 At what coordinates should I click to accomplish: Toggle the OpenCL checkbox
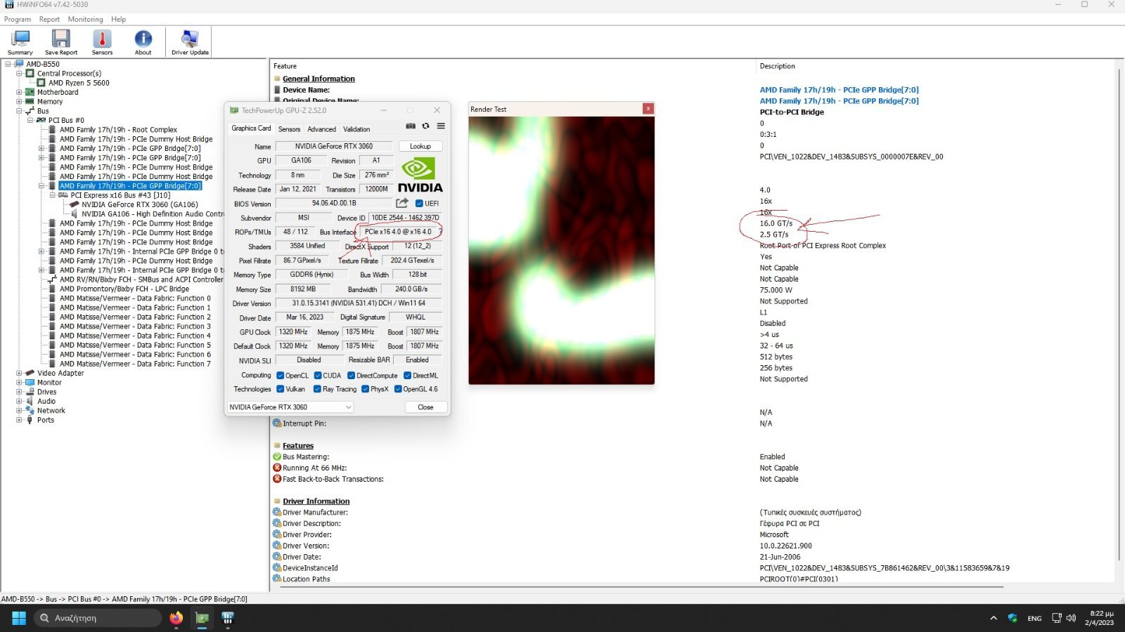click(x=280, y=376)
